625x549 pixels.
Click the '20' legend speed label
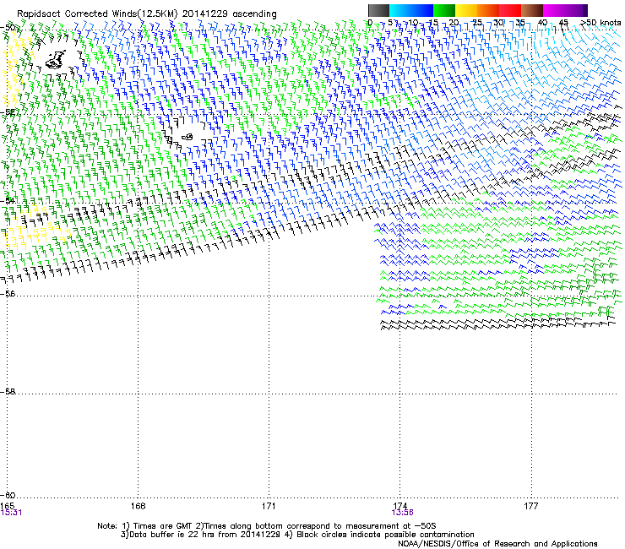[454, 22]
